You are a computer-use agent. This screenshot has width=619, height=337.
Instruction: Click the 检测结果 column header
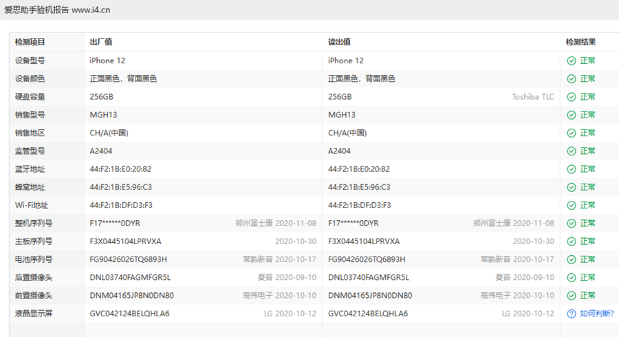(580, 42)
